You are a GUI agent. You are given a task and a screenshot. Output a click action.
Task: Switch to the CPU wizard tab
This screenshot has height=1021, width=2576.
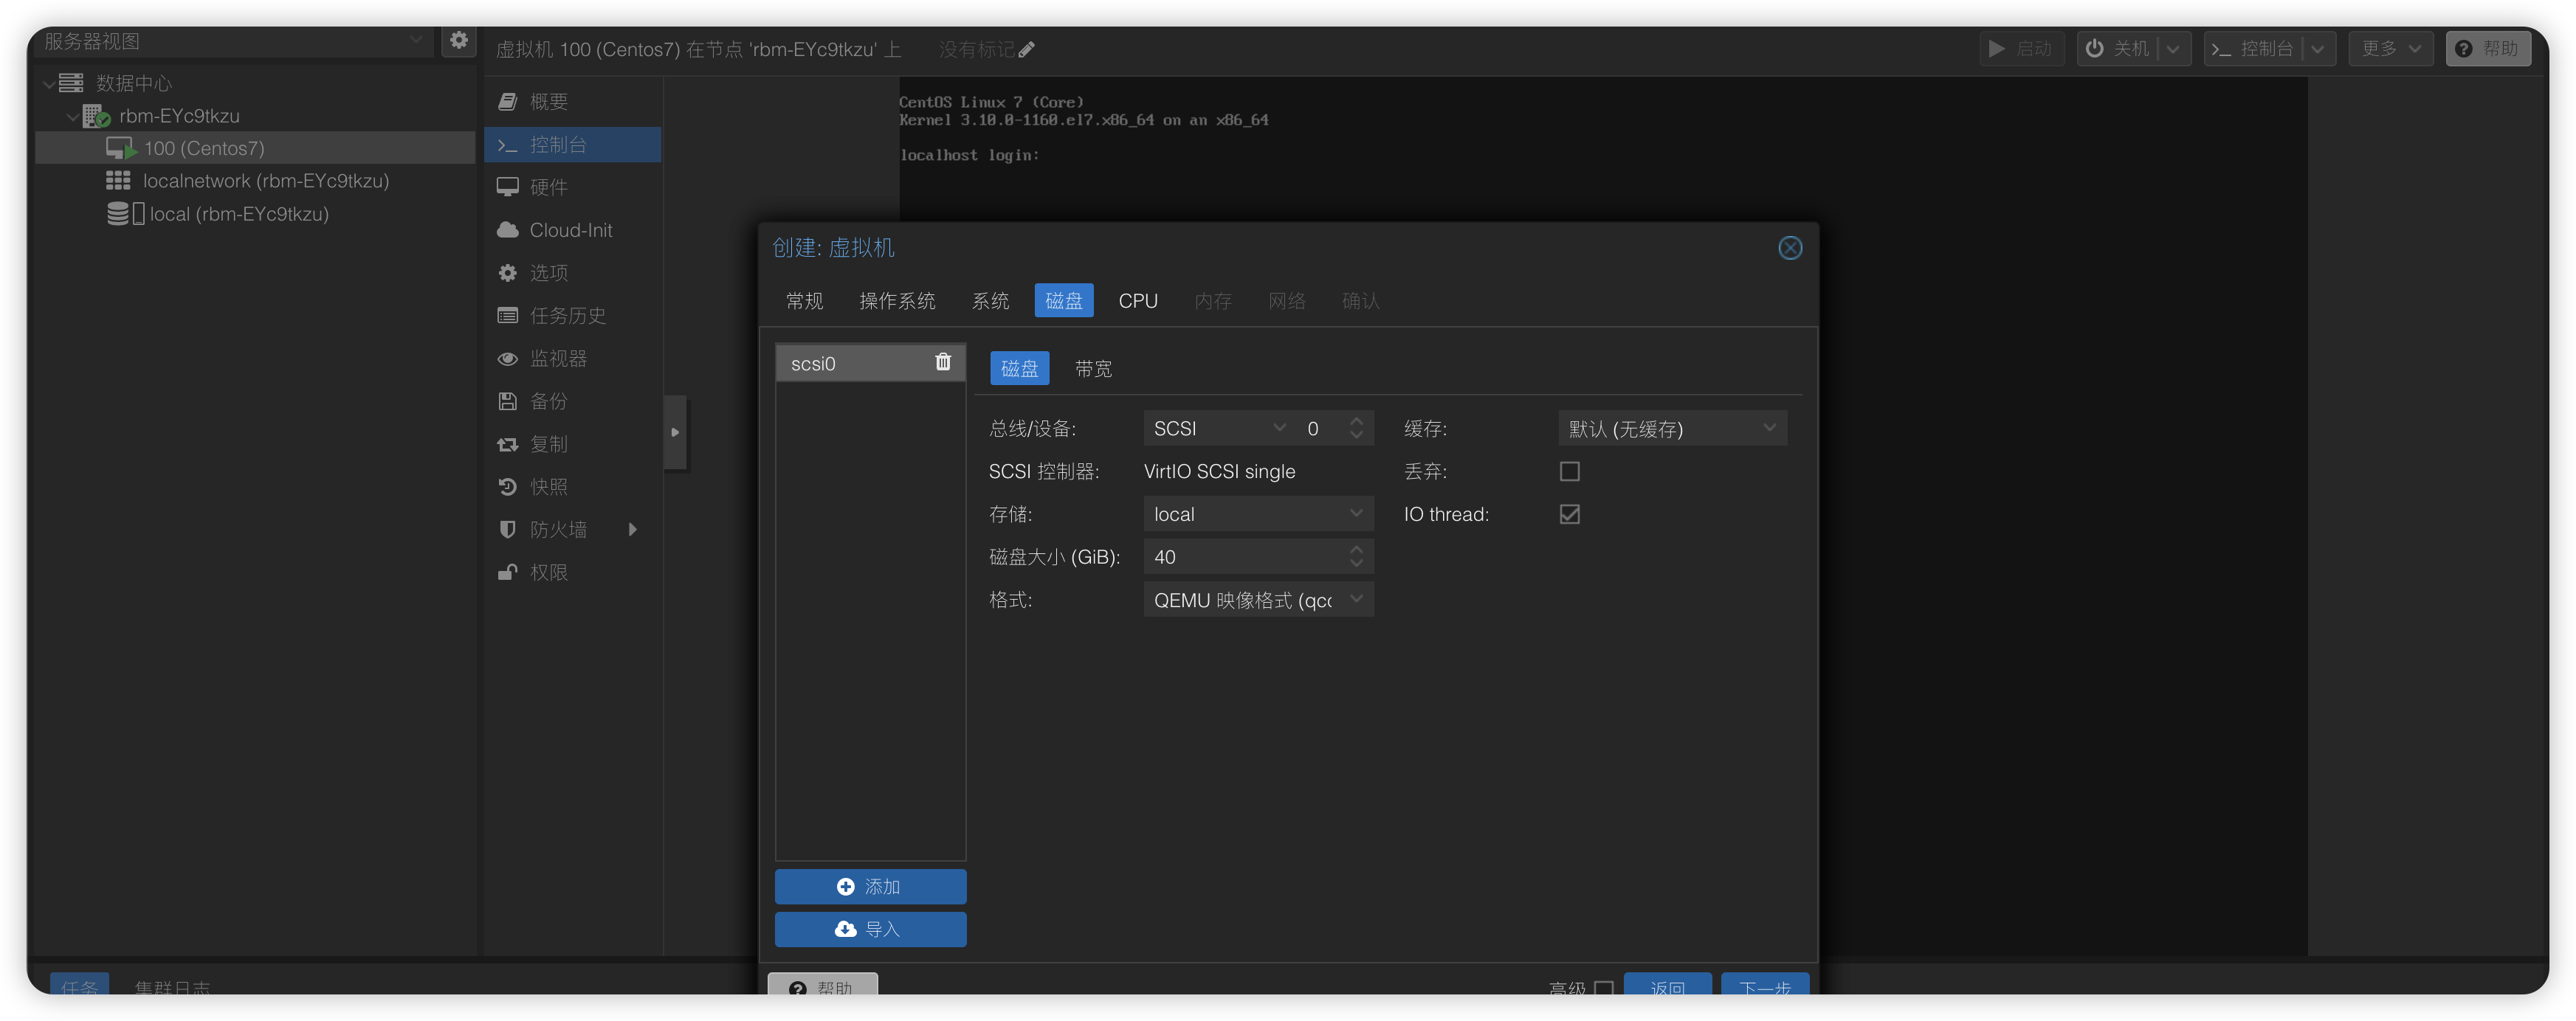[x=1137, y=301]
